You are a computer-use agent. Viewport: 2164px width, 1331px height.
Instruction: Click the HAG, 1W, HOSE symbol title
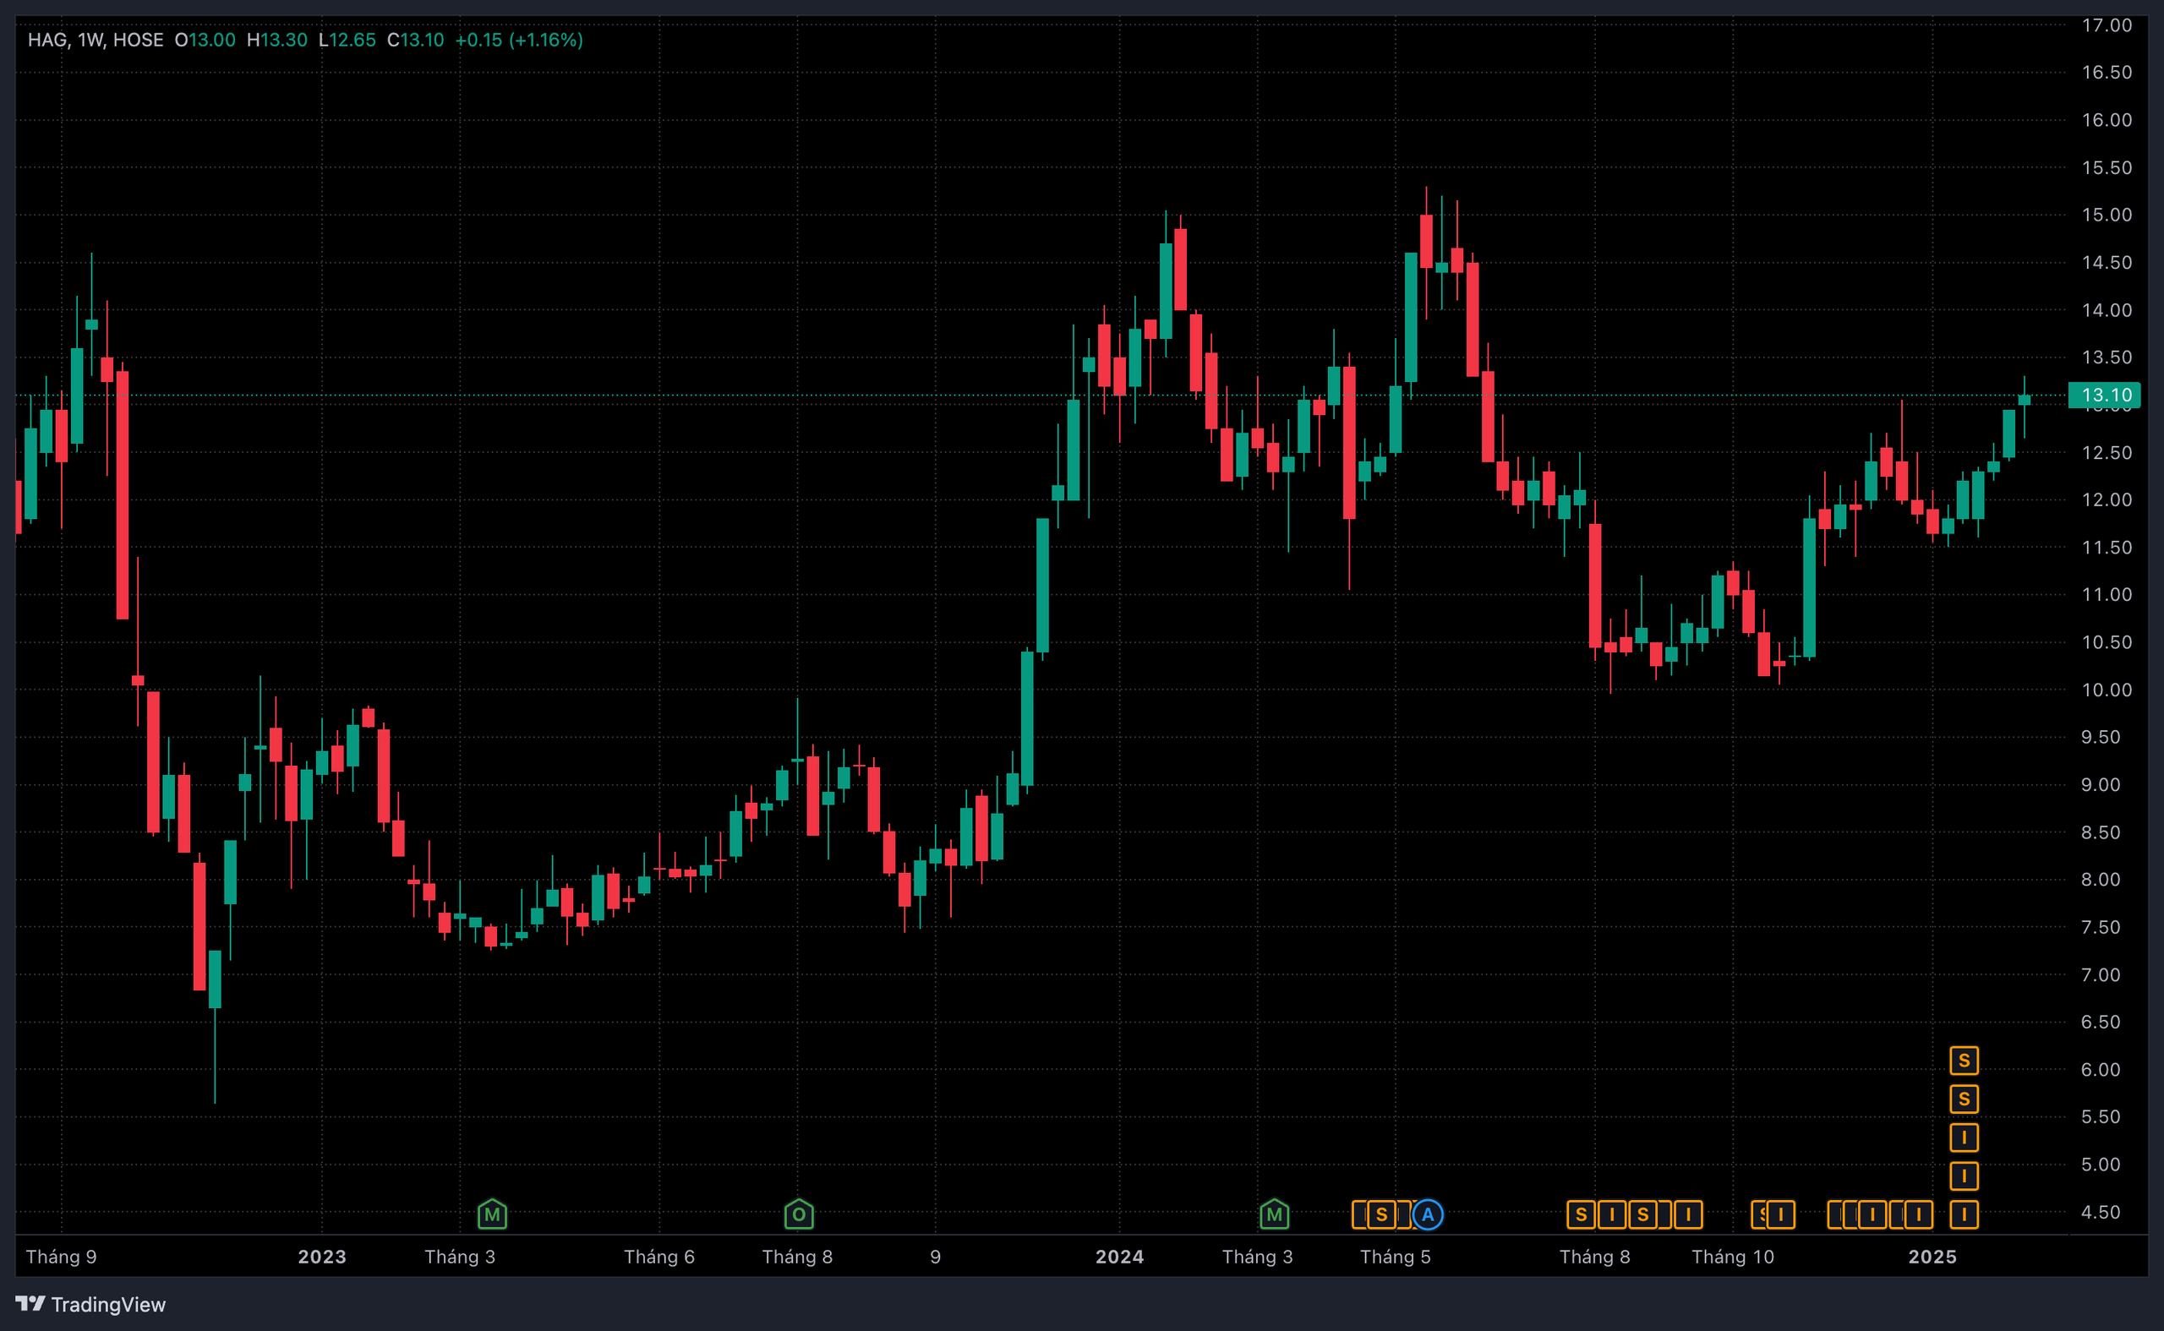click(95, 40)
